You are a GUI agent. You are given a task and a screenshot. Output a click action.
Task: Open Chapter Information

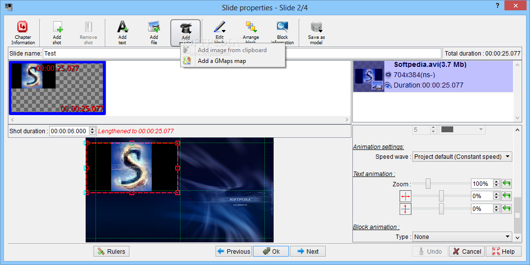click(23, 33)
